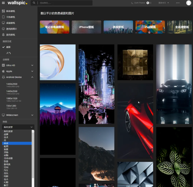Open the iPhone壁纸 category card
This screenshot has height=187, width=193.
[x=86, y=27]
